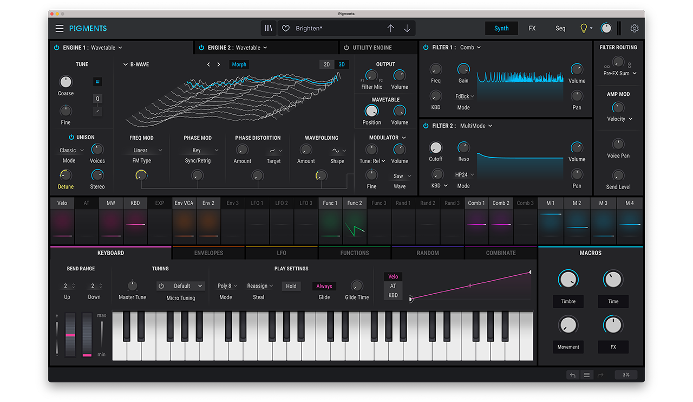Open the Combinate tab
The width and height of the screenshot is (693, 402).
501,253
